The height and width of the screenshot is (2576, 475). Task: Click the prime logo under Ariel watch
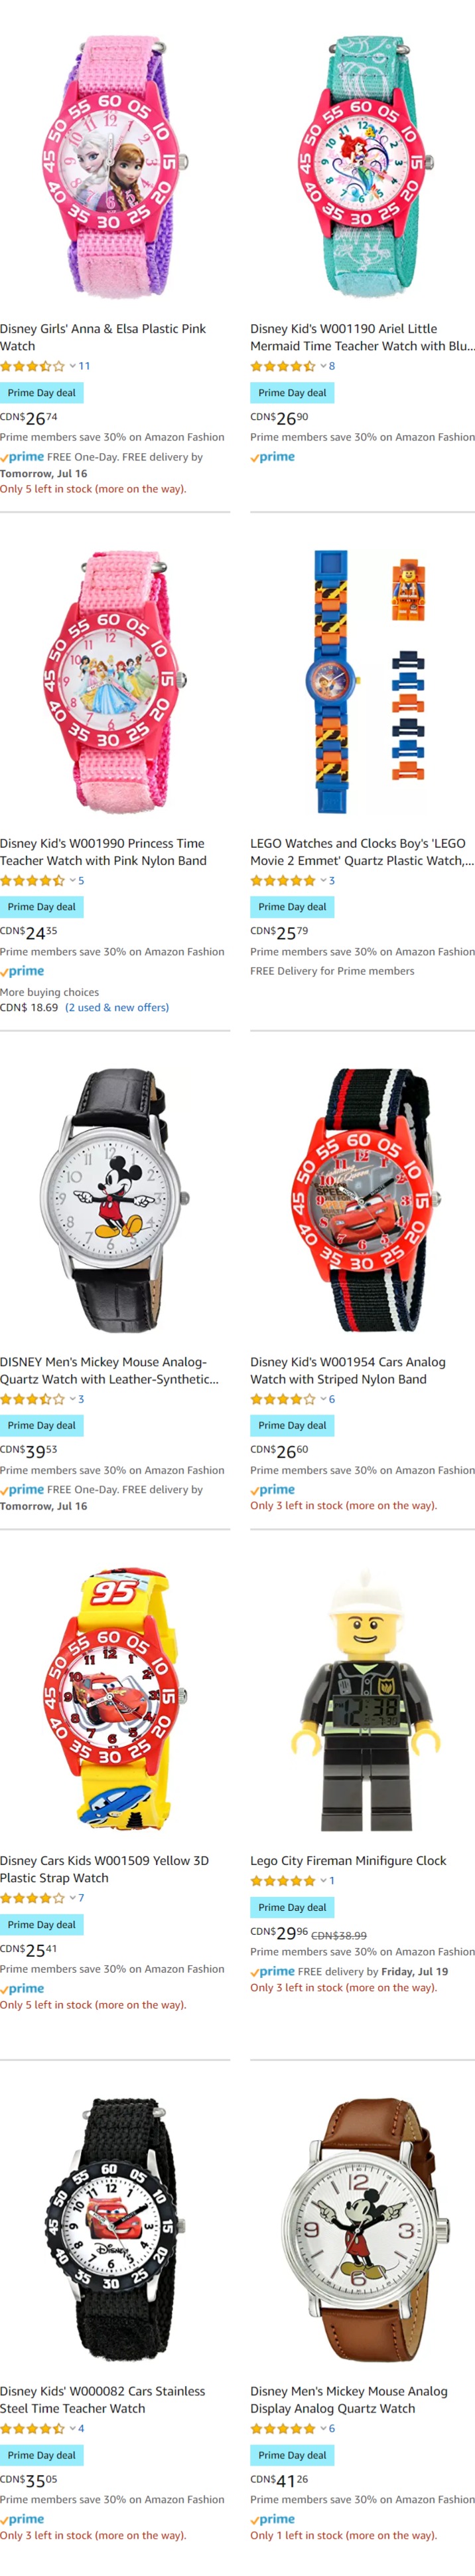(273, 457)
